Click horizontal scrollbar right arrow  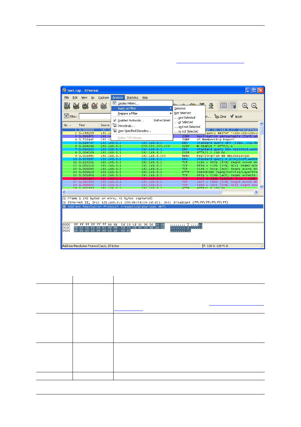256,192
